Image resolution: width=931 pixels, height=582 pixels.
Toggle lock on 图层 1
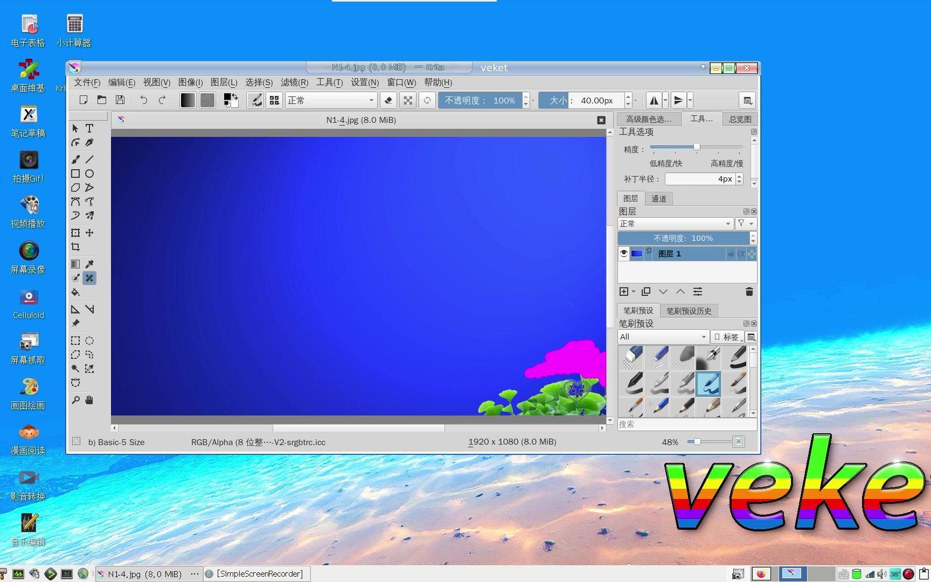point(731,254)
